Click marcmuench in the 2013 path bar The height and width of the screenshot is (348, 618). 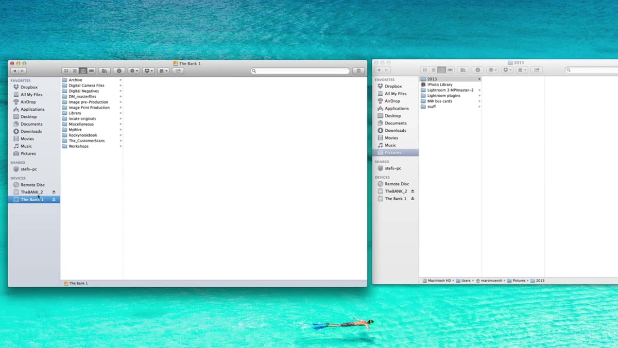coord(490,281)
